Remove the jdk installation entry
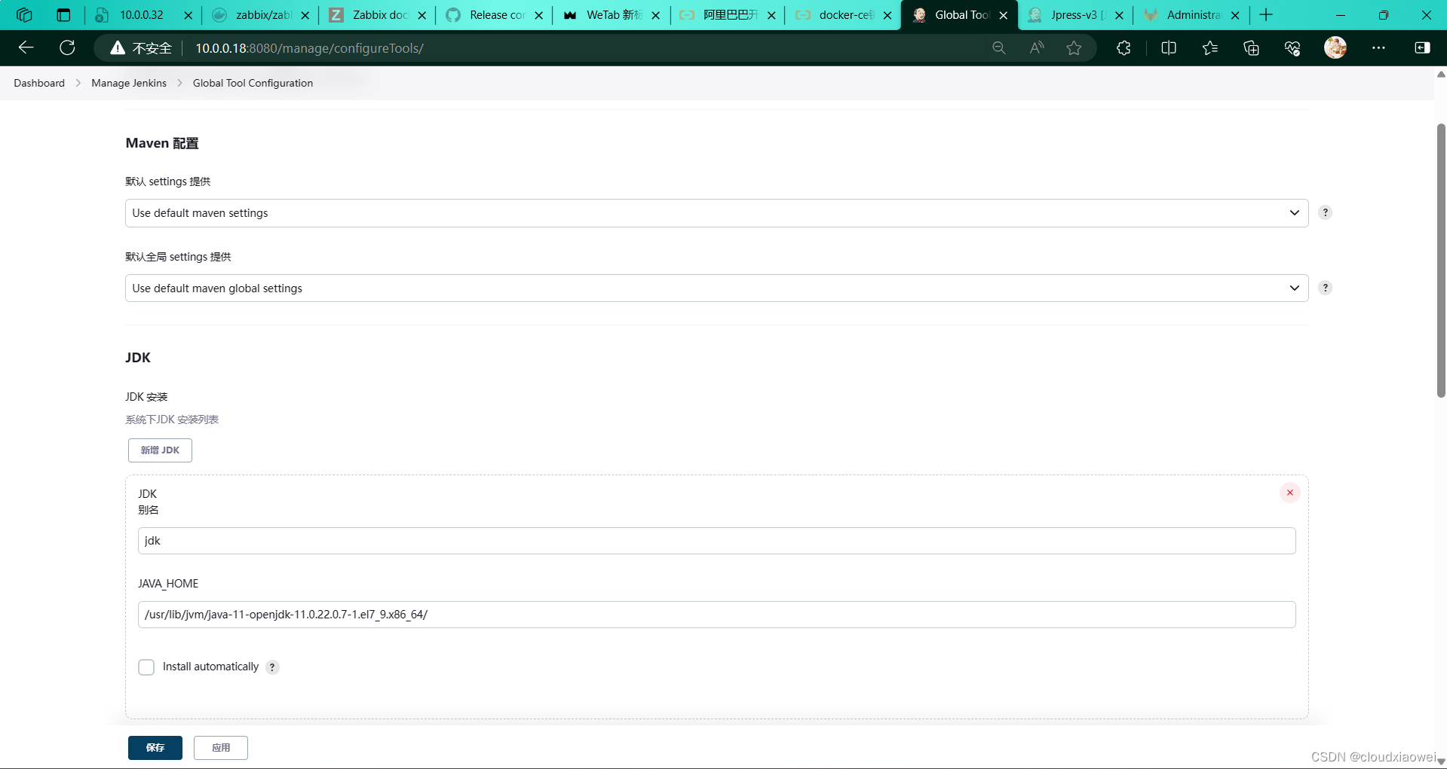The width and height of the screenshot is (1447, 769). click(x=1289, y=493)
